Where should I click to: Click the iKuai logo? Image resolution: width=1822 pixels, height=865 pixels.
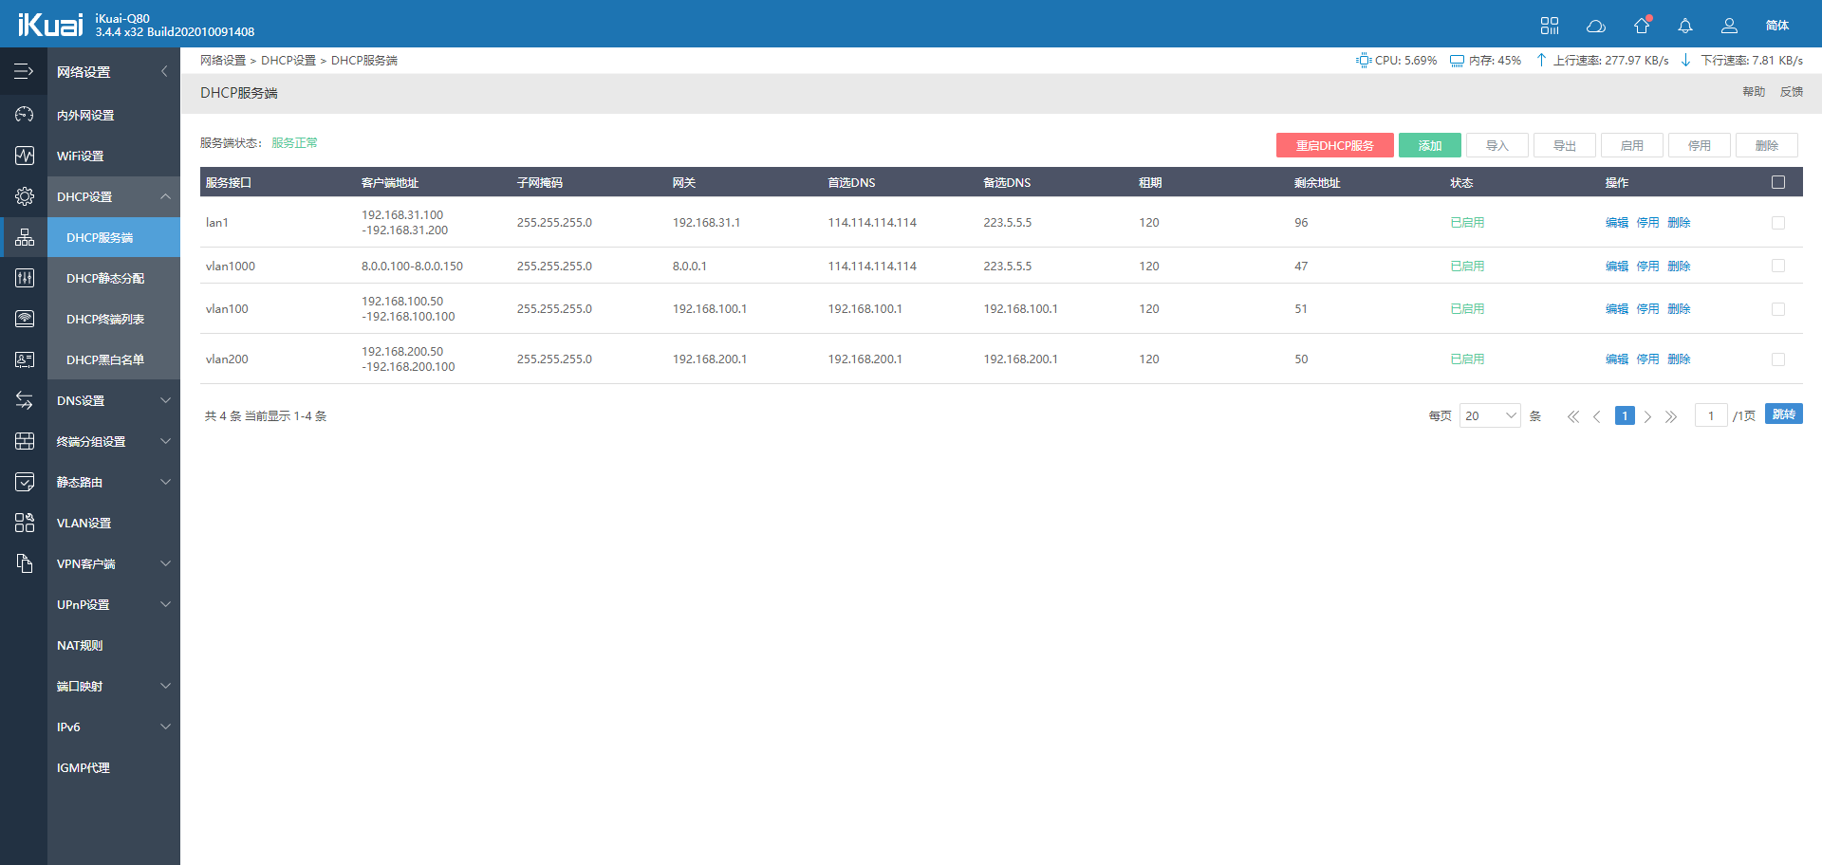pos(50,24)
